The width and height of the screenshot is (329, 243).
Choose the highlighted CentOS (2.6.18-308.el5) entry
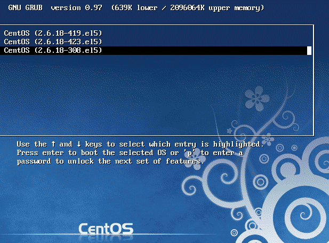coord(156,51)
